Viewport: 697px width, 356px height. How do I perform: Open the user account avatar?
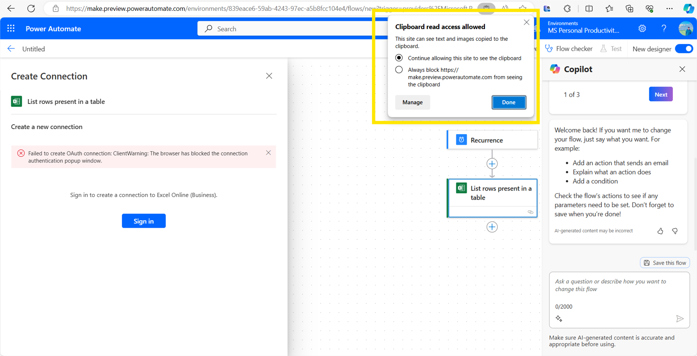686,29
